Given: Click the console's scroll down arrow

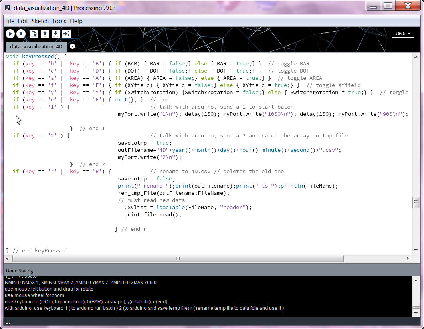Looking at the screenshot, I should [416, 313].
